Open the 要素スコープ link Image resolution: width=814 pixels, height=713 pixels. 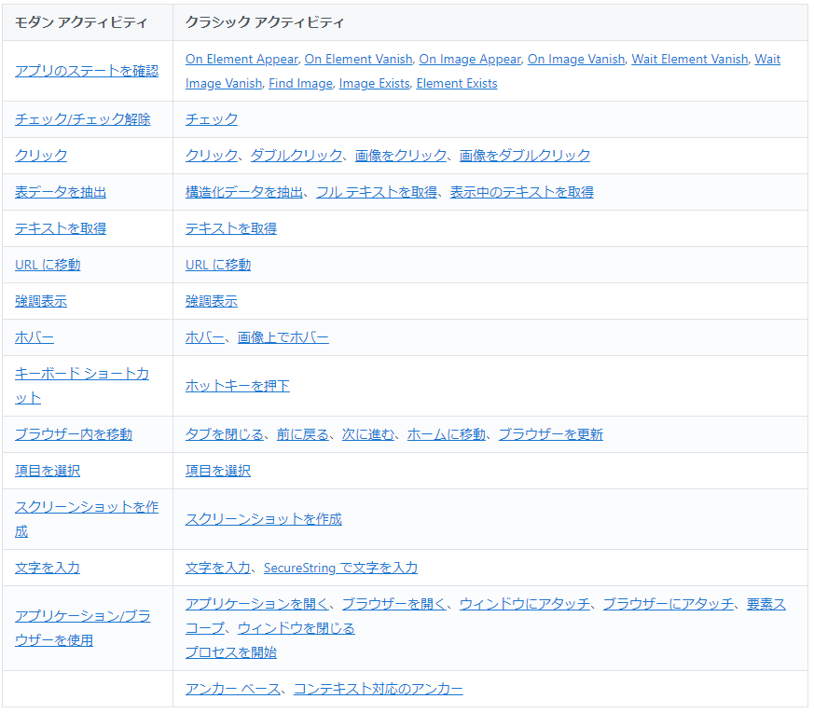(x=766, y=604)
